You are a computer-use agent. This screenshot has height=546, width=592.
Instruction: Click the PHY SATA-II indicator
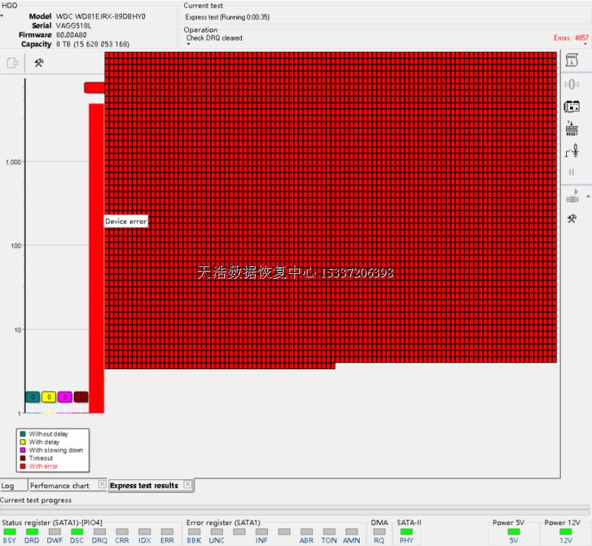coord(406,531)
